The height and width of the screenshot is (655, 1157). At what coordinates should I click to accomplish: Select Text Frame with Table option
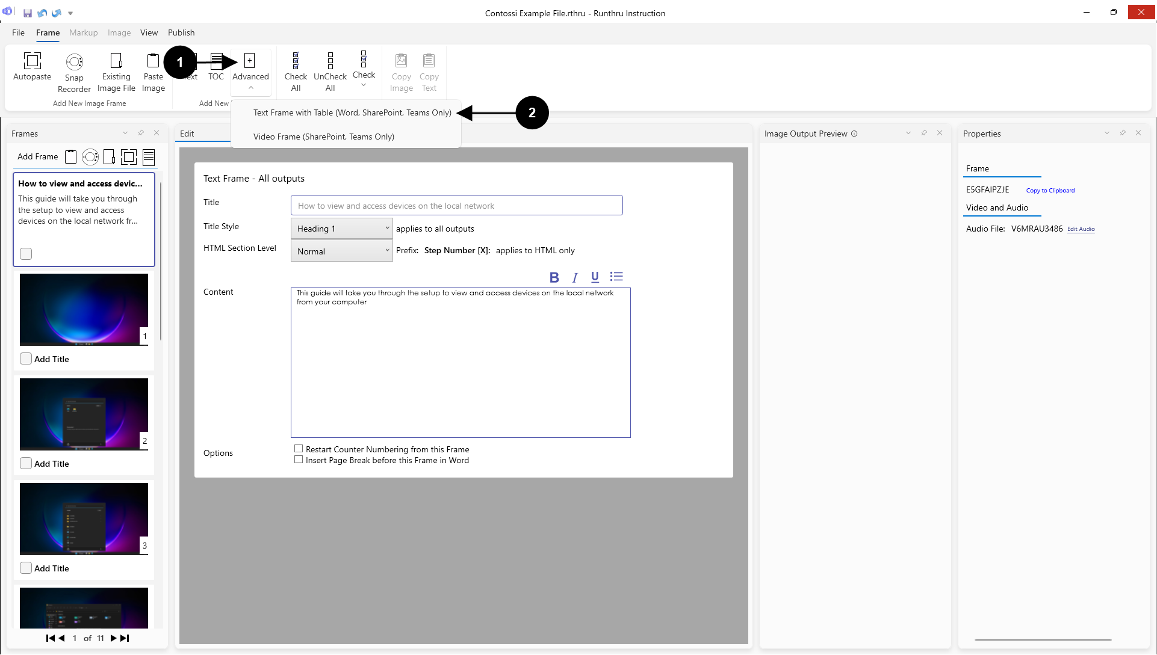(352, 112)
